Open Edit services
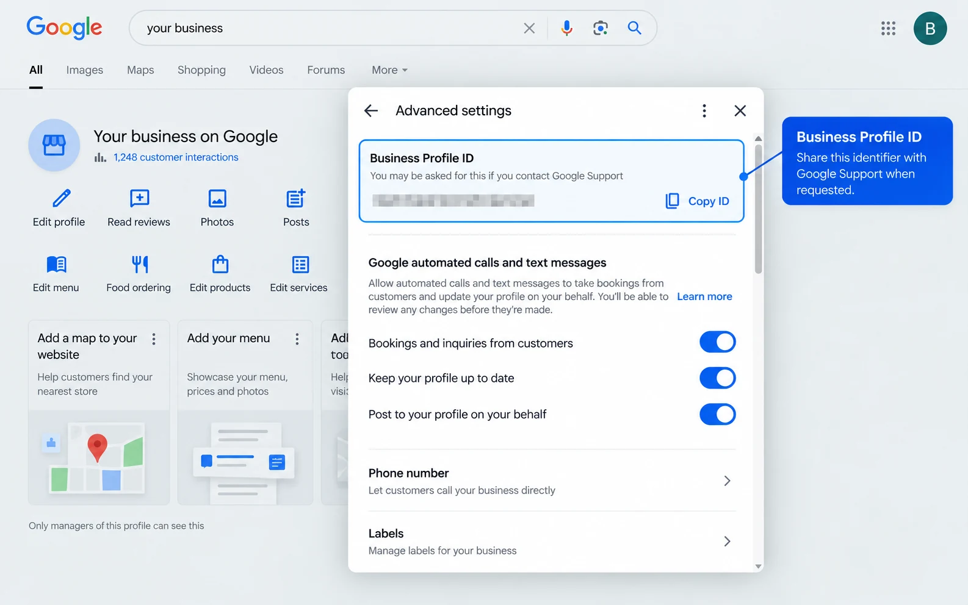Screen dimensions: 968x605 coord(299,274)
